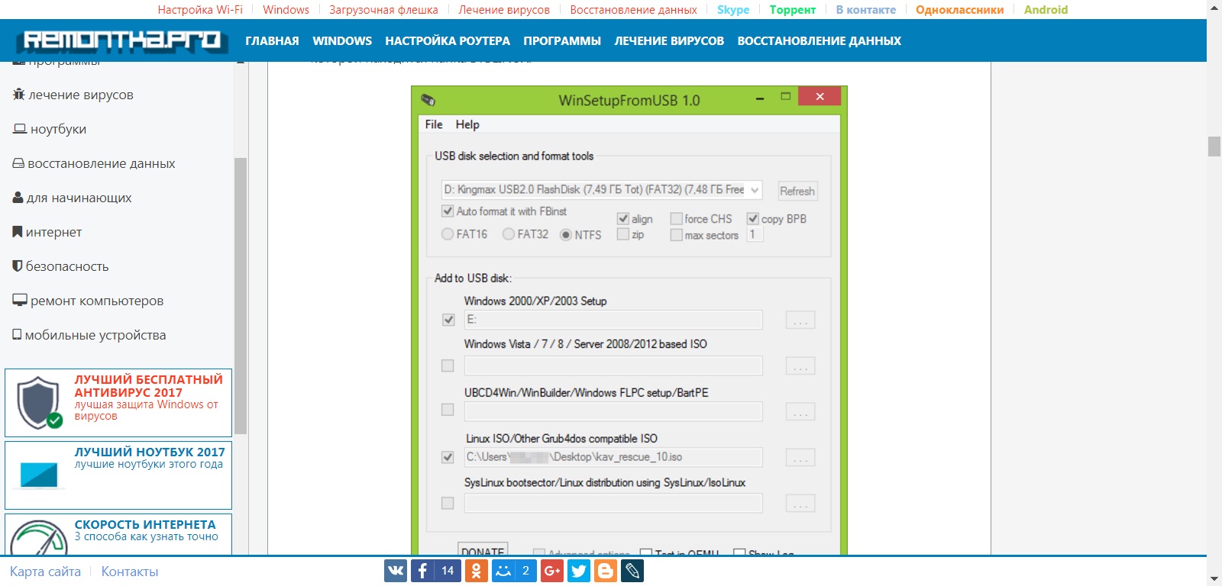This screenshot has width=1222, height=586.
Task: Open the ПРОГРАММЫ navigation menu item
Action: coord(562,41)
